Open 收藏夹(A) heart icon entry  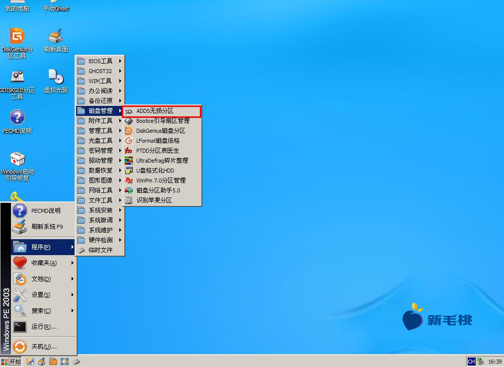tap(43, 263)
